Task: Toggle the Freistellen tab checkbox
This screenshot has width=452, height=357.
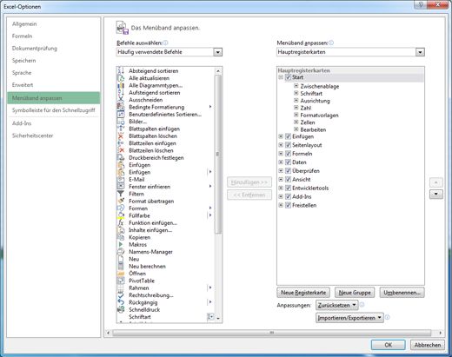Action: (x=288, y=205)
